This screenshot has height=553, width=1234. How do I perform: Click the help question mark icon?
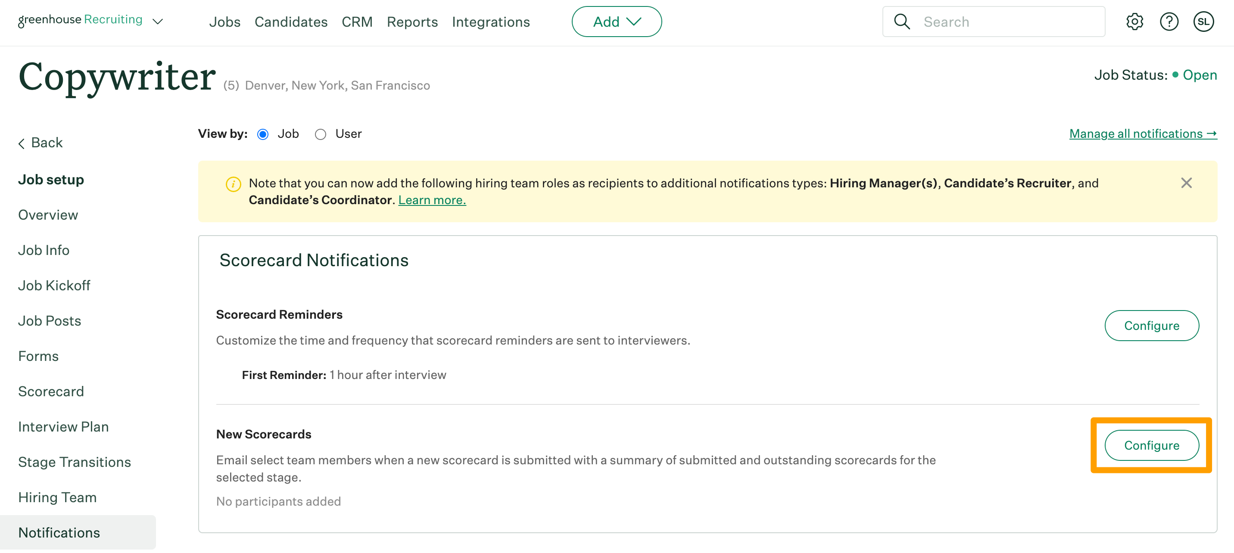pos(1169,22)
